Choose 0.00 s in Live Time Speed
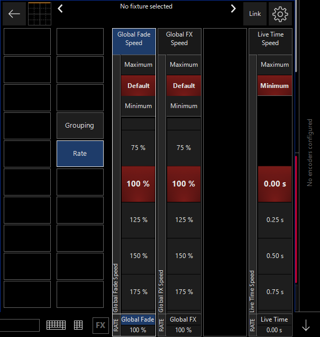The height and width of the screenshot is (337, 320). pyautogui.click(x=275, y=184)
